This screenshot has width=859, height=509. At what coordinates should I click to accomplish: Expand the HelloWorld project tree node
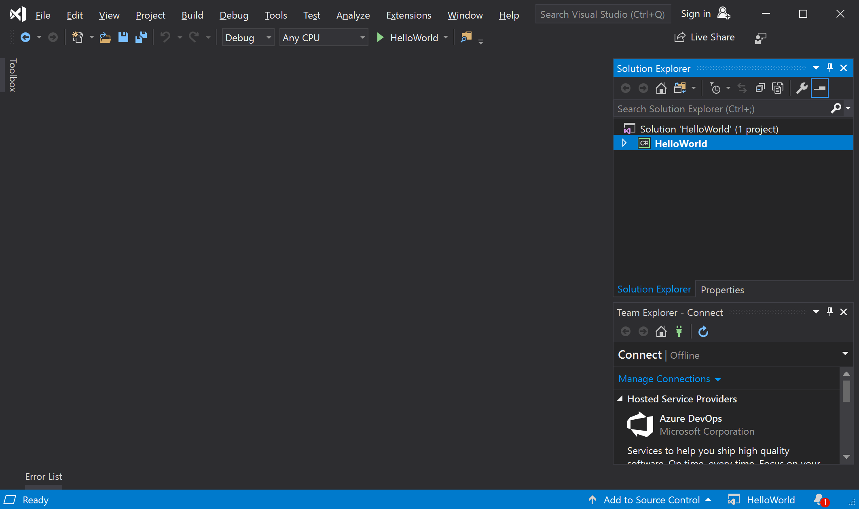(x=625, y=144)
